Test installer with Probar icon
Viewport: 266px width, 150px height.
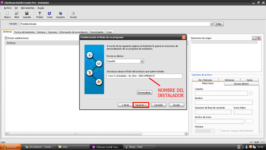tap(39, 15)
